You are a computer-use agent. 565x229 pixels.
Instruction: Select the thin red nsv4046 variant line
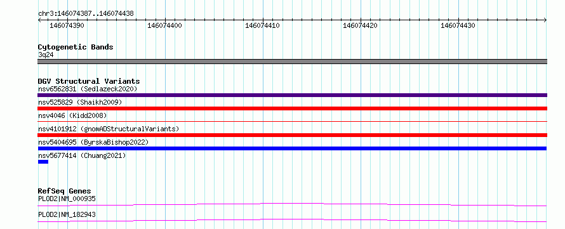[x=292, y=122]
